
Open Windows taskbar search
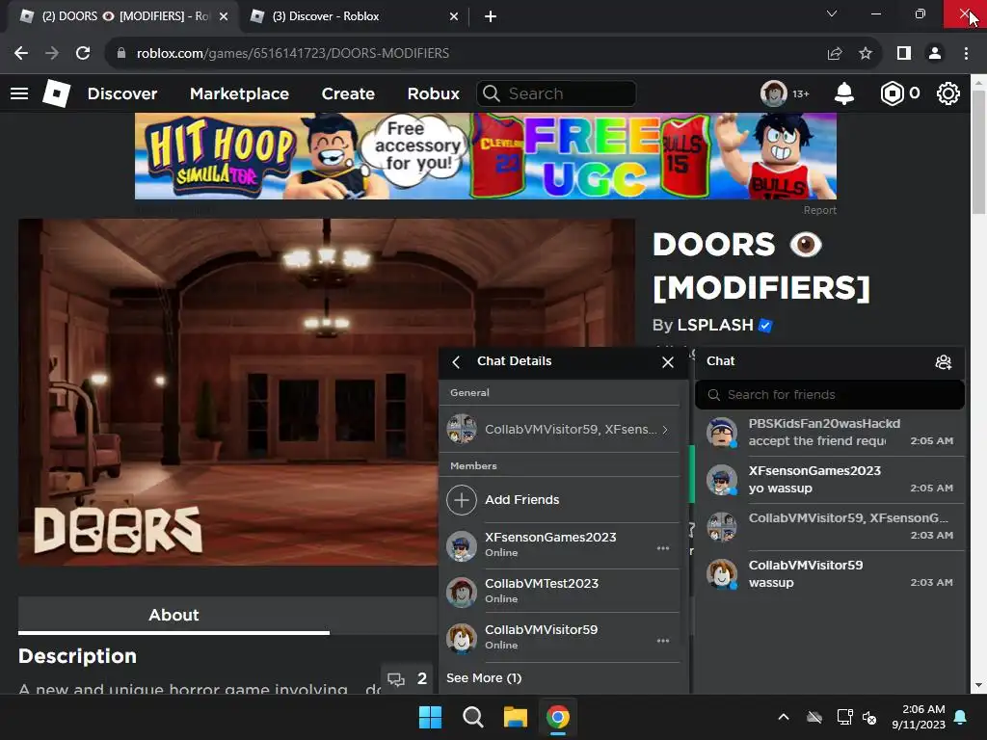pyautogui.click(x=472, y=717)
